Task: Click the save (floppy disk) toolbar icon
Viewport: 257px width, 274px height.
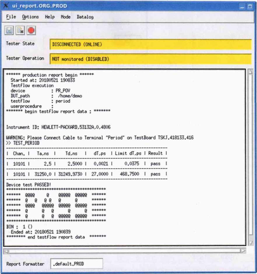Action: [x=9, y=30]
